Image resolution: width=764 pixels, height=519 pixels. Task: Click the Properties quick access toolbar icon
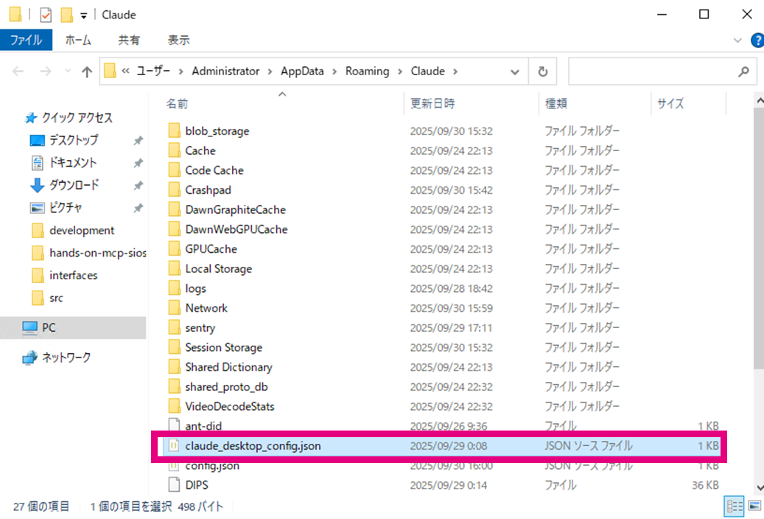[46, 15]
